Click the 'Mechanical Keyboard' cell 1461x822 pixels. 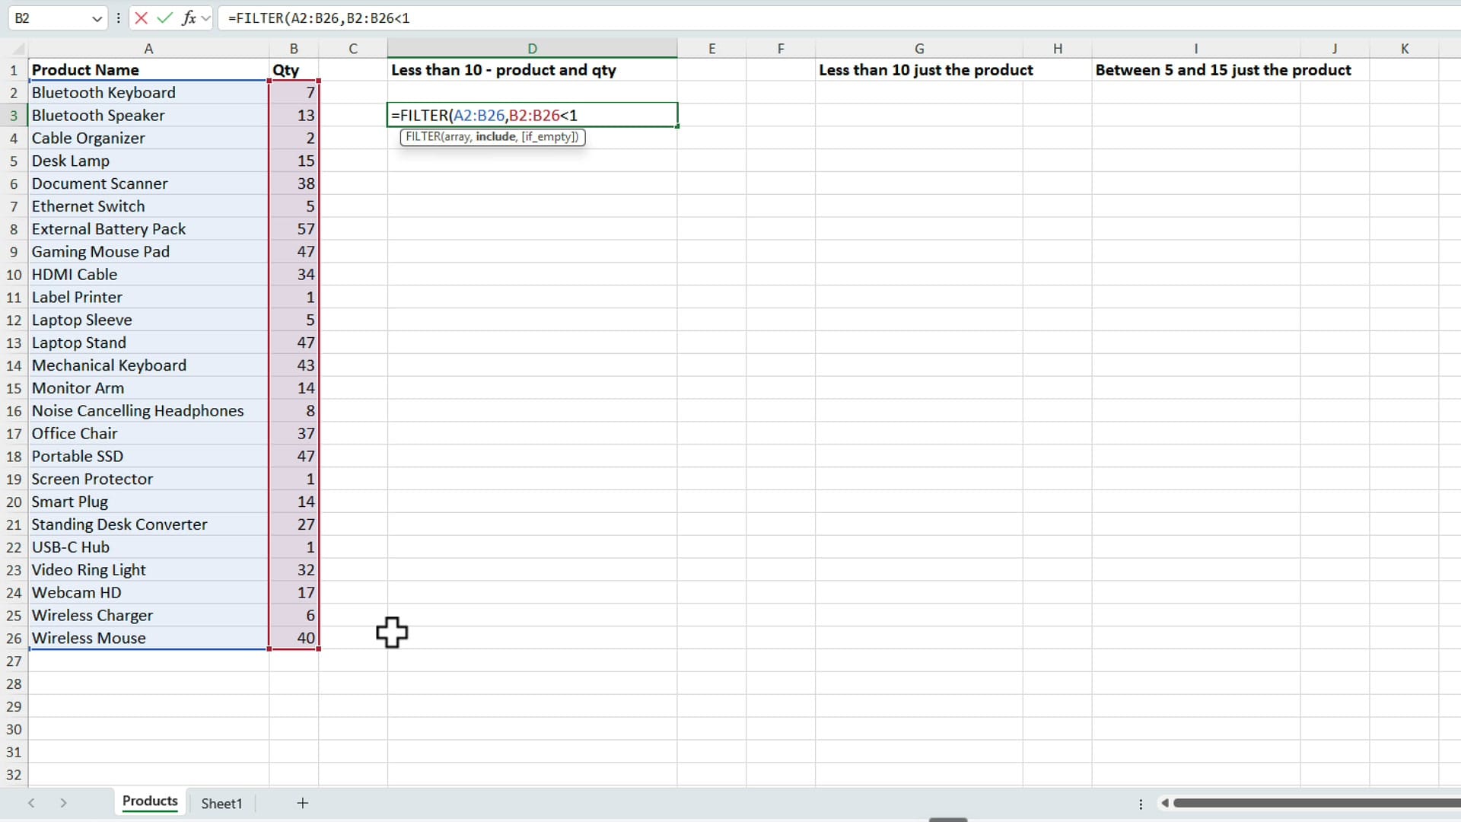point(148,365)
